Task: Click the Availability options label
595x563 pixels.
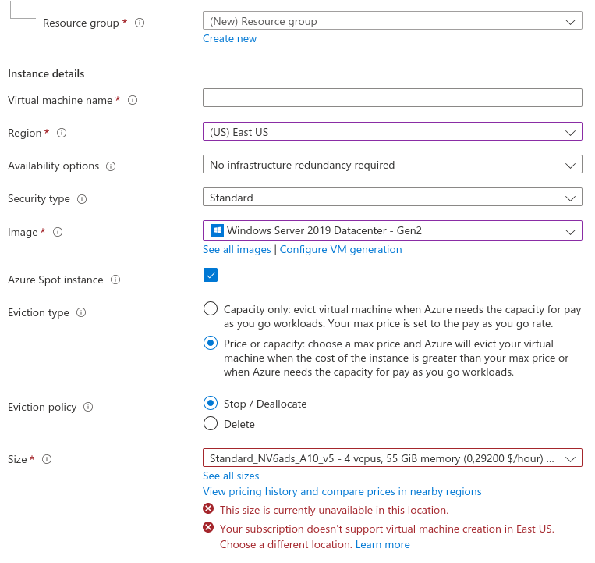Action: click(53, 166)
